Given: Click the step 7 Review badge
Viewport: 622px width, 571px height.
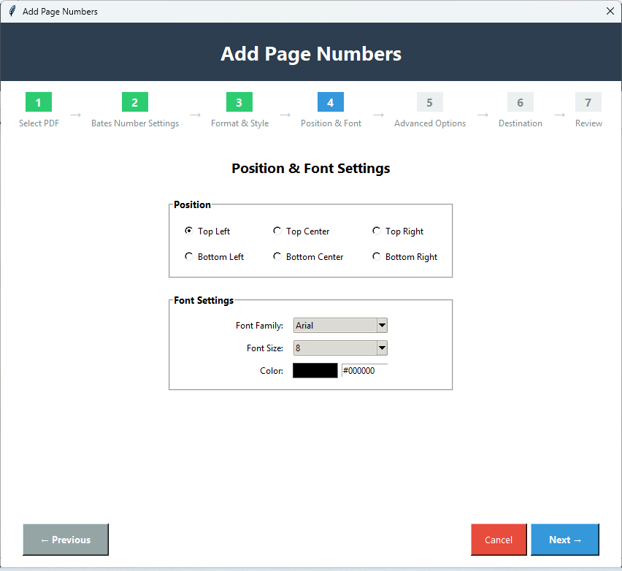Looking at the screenshot, I should (588, 102).
